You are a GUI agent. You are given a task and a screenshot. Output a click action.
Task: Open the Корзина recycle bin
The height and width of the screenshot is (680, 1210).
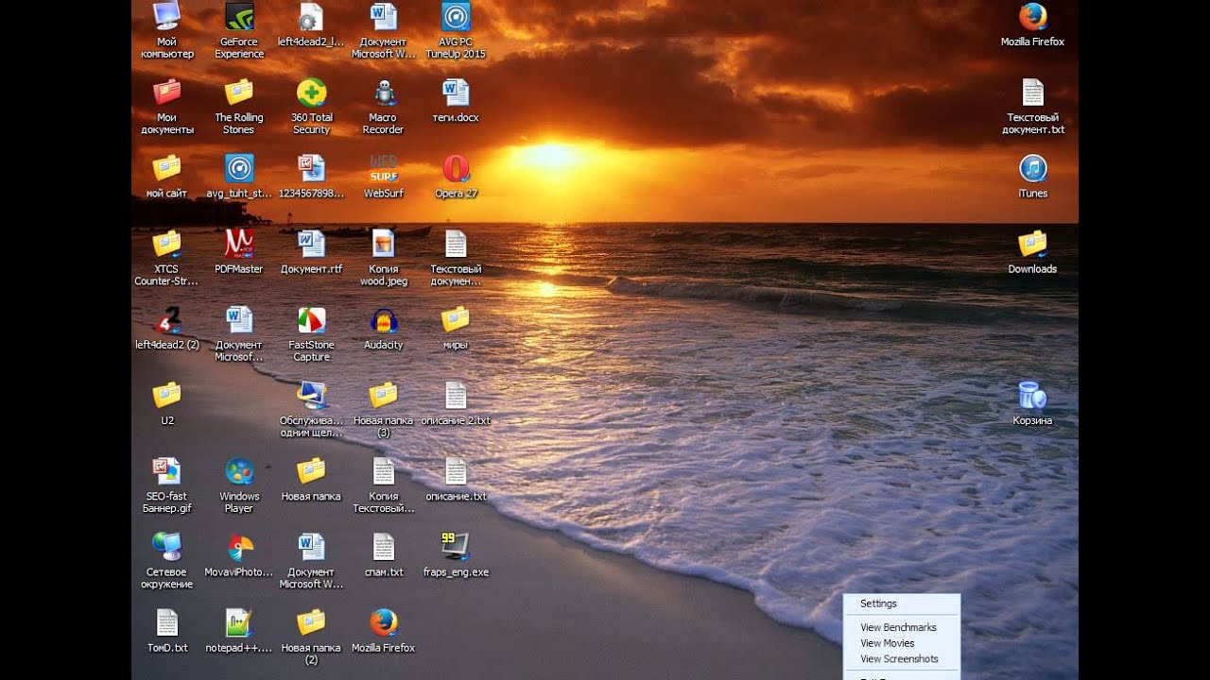point(1032,403)
